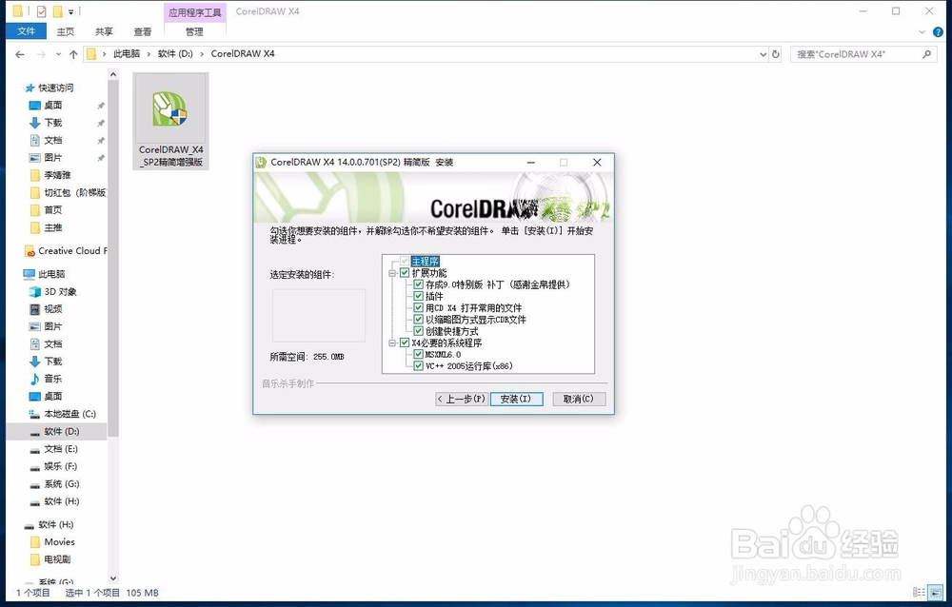Click 软件 (D:) in address breadcrumb

point(175,54)
